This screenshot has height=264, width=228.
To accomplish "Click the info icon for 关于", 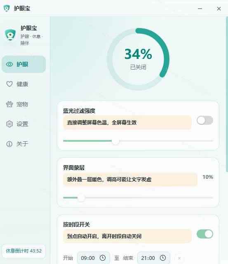I will [x=9, y=144].
